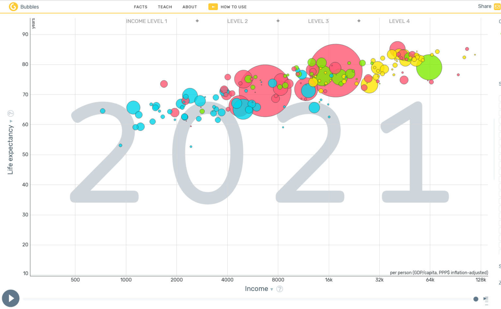
Task: Click the Gapminder Bubbles logo icon
Action: pyautogui.click(x=13, y=6)
